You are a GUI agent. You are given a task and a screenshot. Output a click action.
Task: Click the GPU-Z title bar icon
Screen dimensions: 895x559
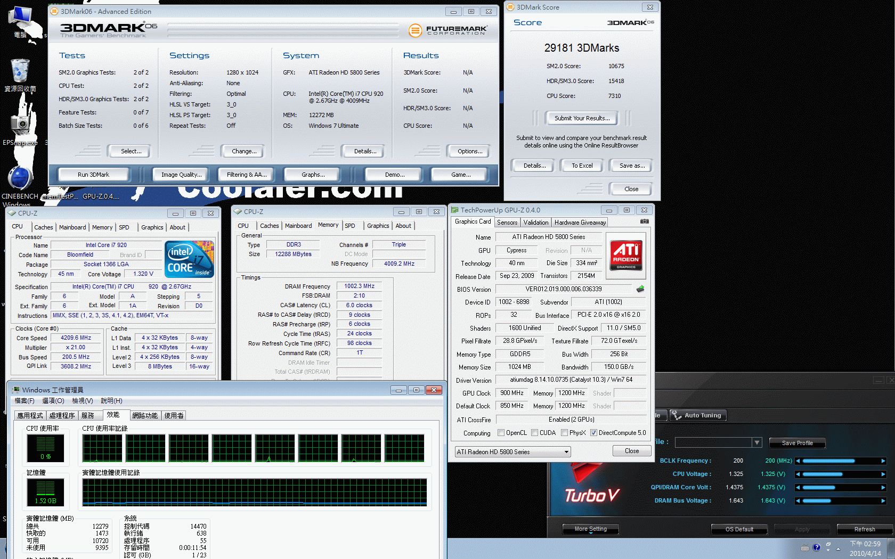[454, 210]
